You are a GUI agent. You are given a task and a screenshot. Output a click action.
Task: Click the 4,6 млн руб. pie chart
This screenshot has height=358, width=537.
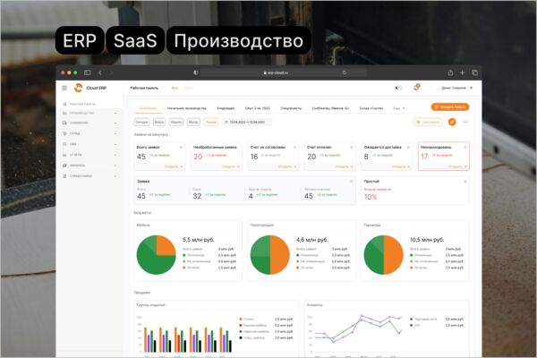click(x=270, y=254)
